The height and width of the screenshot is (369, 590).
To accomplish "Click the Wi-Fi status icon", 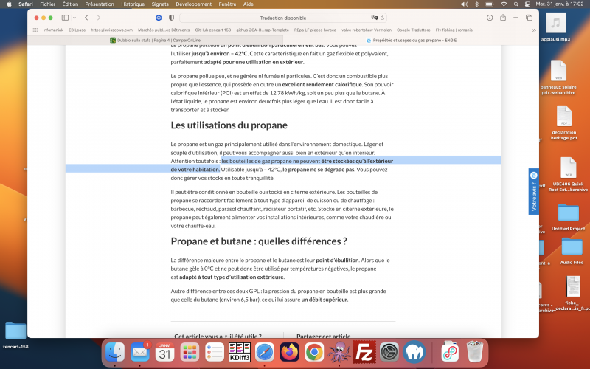I will (504, 4).
